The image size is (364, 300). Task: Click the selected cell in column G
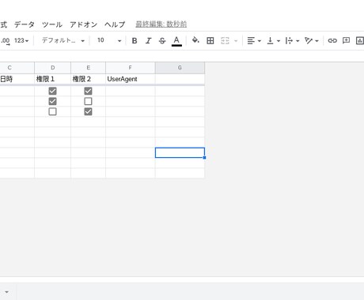click(x=180, y=152)
